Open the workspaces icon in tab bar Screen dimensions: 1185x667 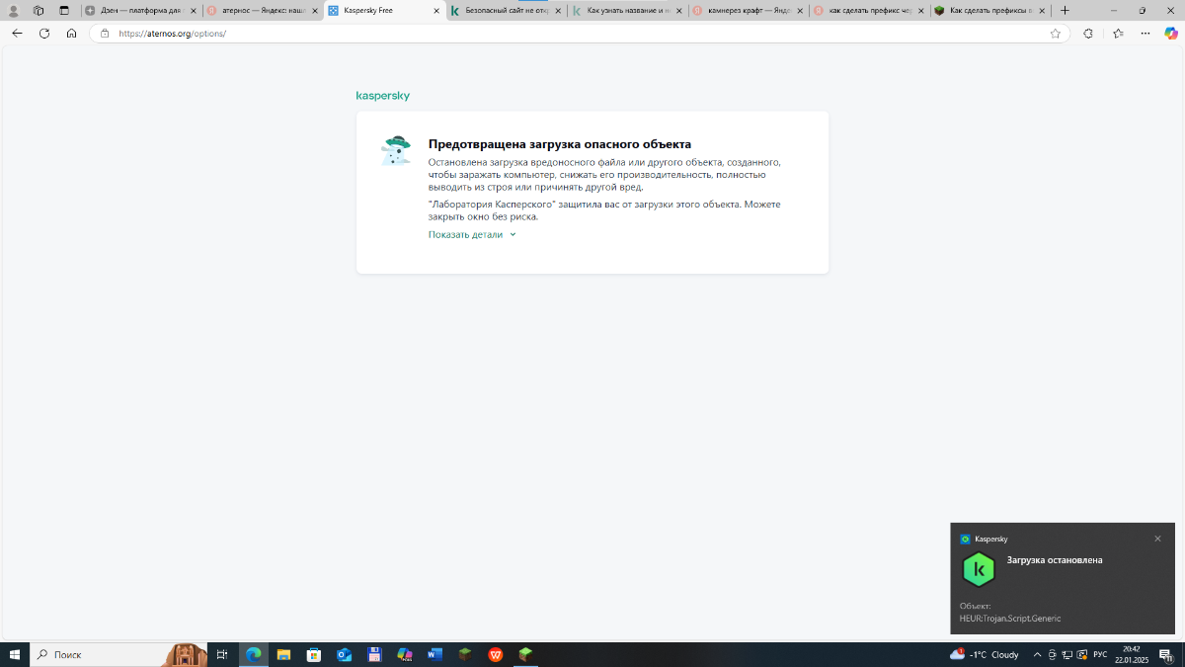[39, 10]
